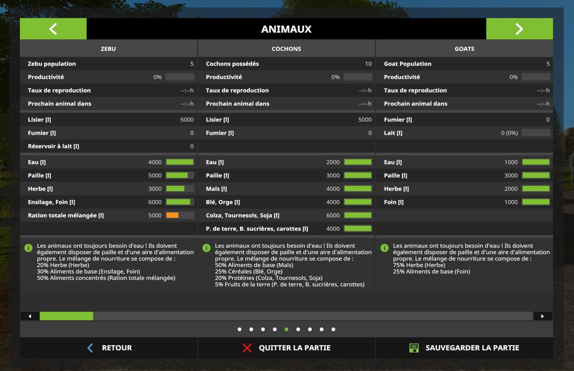Click the red X quit icon
This screenshot has width=574, height=371.
[x=247, y=348]
